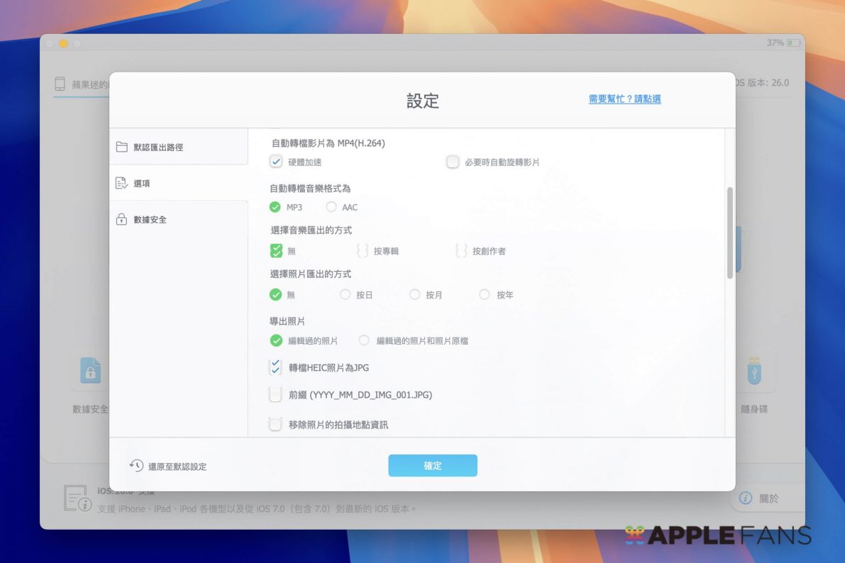The image size is (845, 563).
Task: Click the lock icon beside 數據安全
Action: [x=121, y=219]
